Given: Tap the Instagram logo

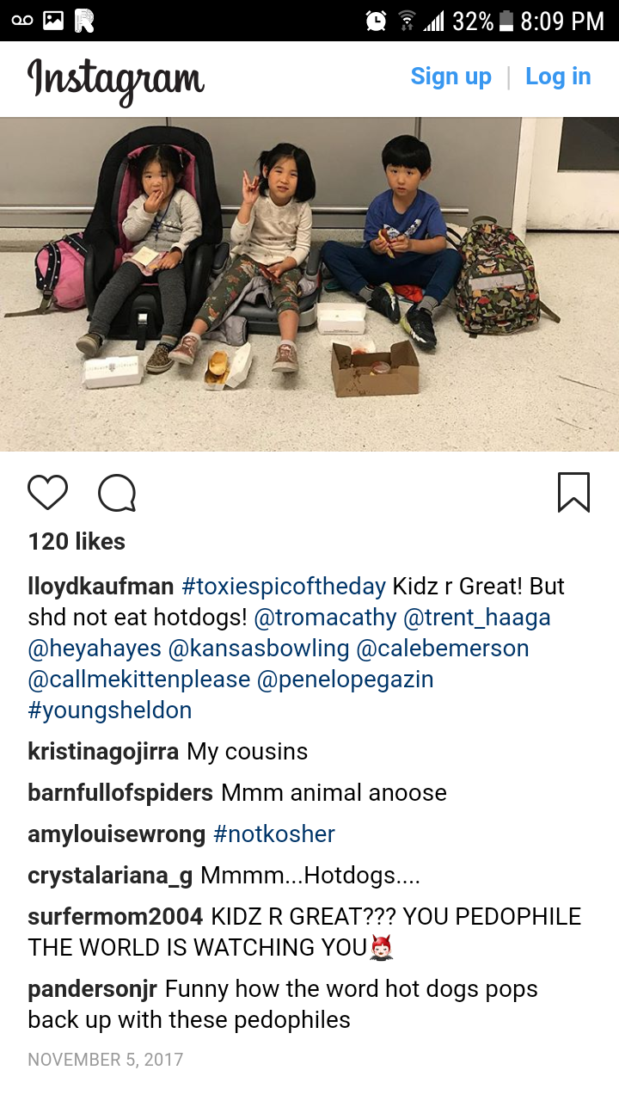Looking at the screenshot, I should click(x=116, y=80).
